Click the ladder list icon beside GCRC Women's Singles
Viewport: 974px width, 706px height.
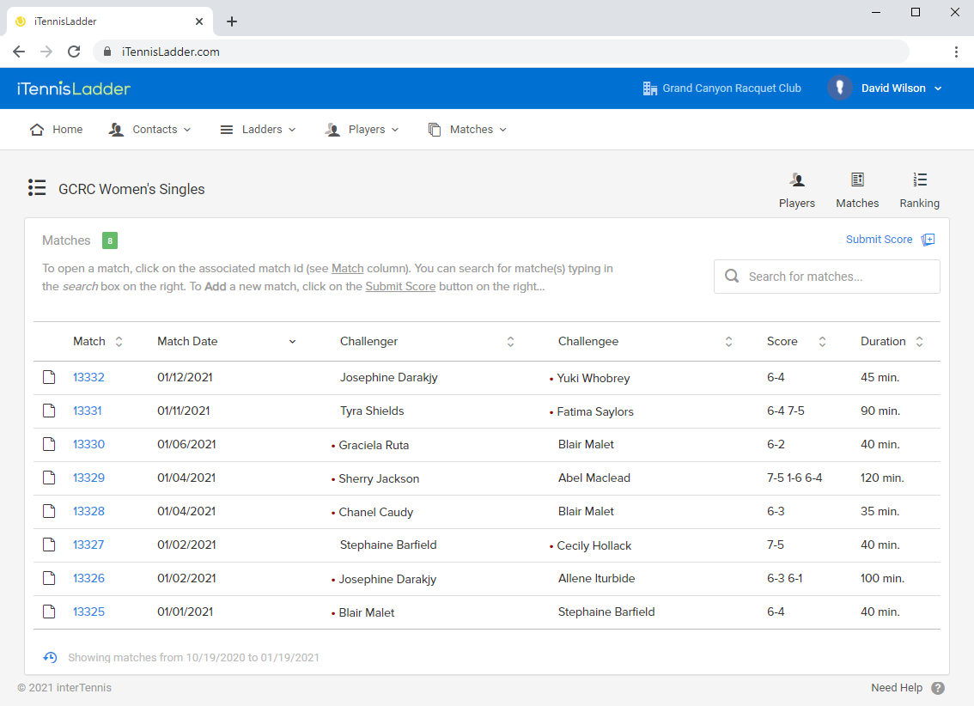(37, 188)
